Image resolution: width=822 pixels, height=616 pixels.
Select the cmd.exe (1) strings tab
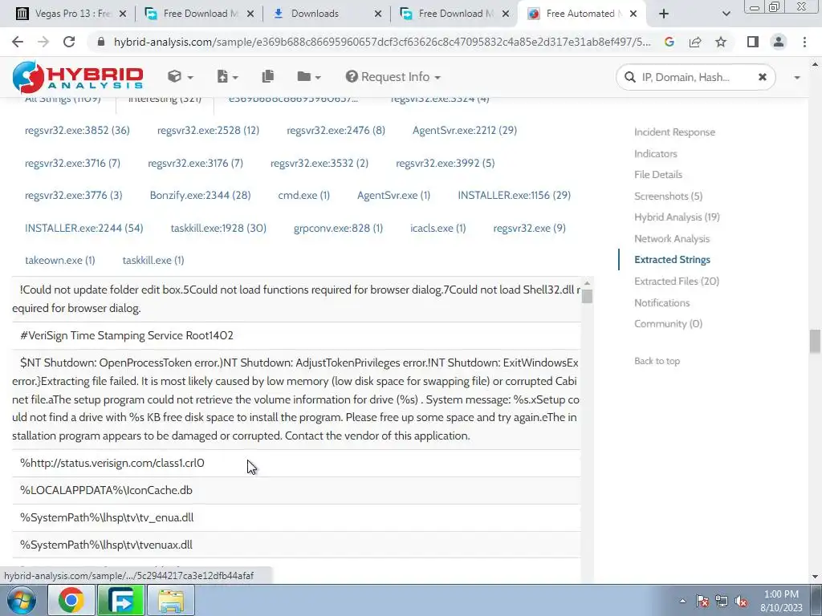pos(304,196)
